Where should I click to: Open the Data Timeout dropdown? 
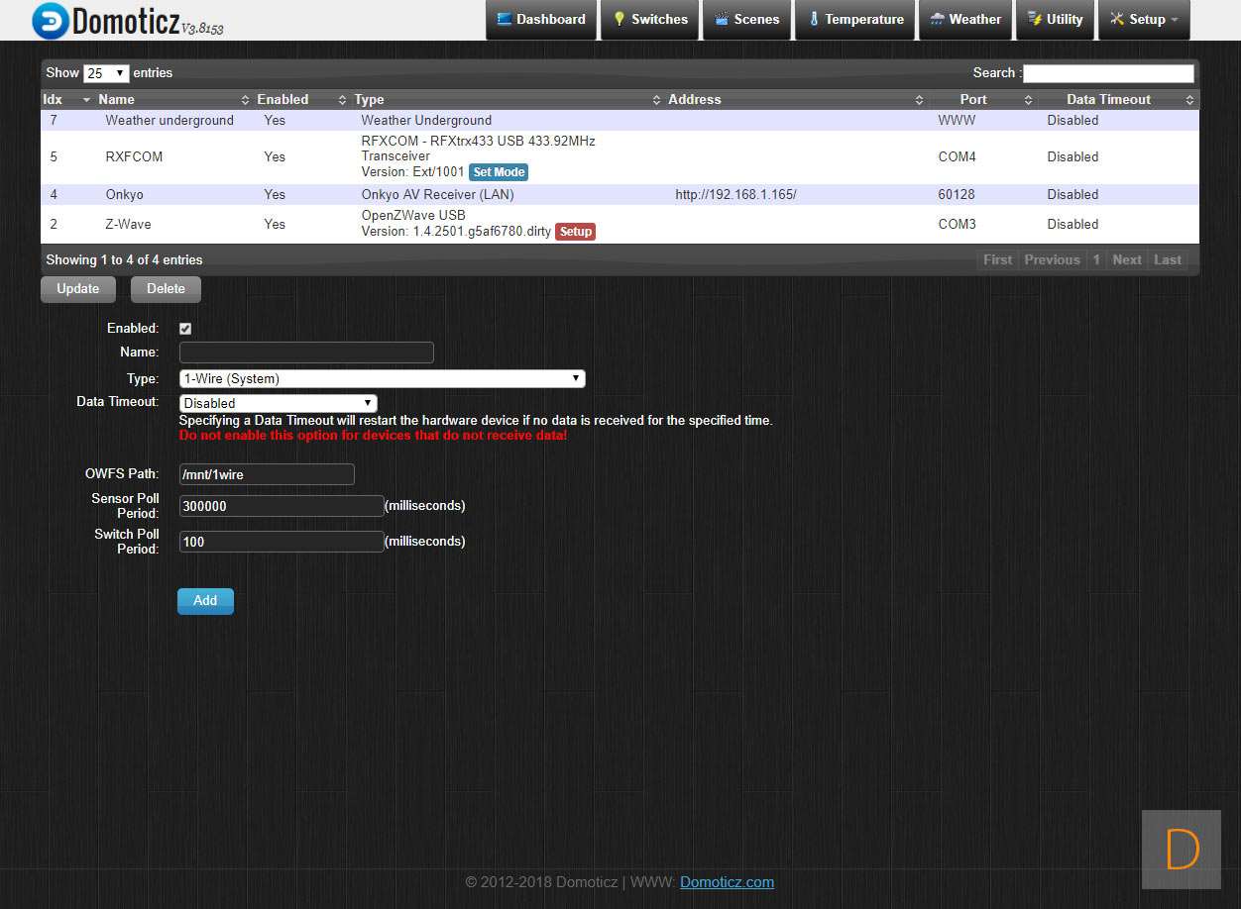(x=278, y=403)
